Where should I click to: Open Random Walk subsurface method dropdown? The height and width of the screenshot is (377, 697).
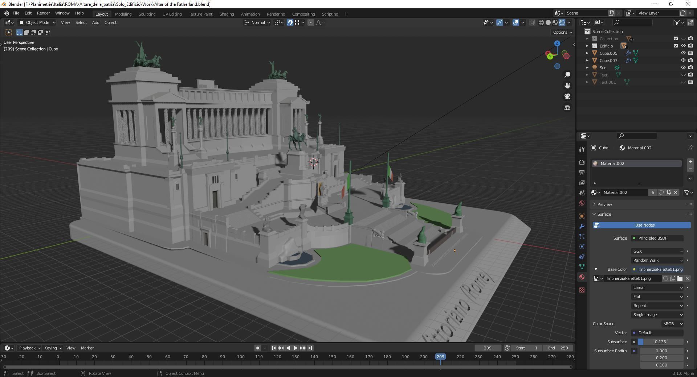[657, 260]
